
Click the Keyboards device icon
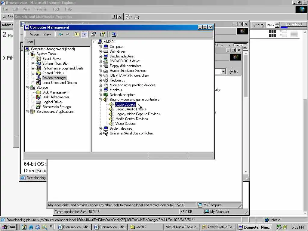[106, 80]
